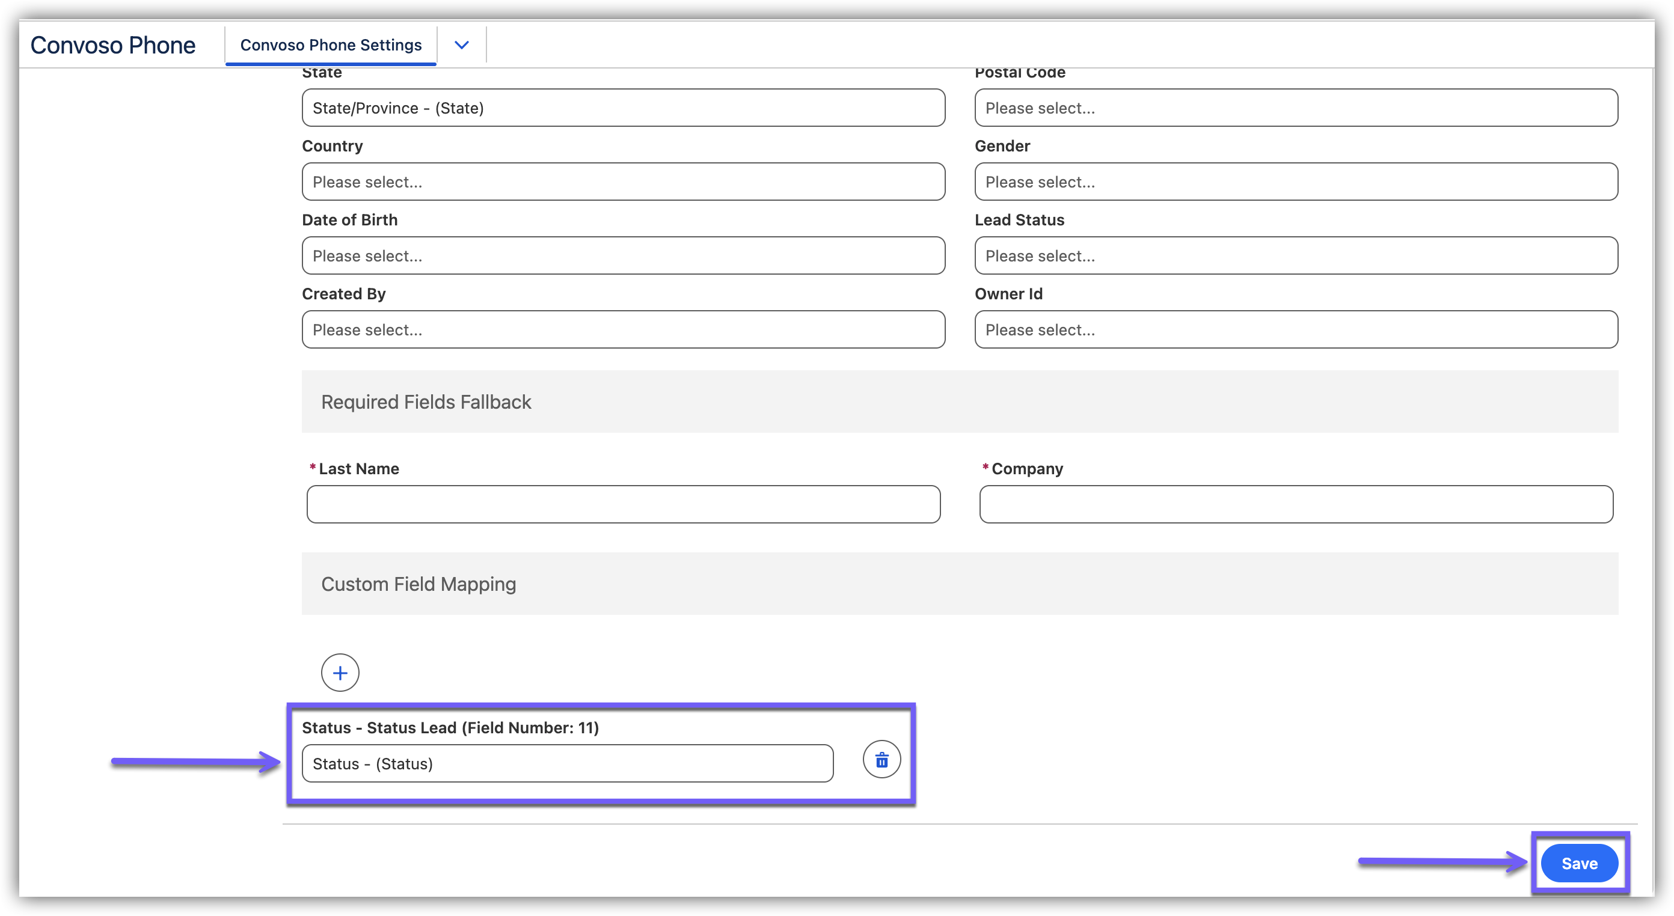Click the plus icon to add custom field
The width and height of the screenshot is (1674, 916).
coord(340,673)
